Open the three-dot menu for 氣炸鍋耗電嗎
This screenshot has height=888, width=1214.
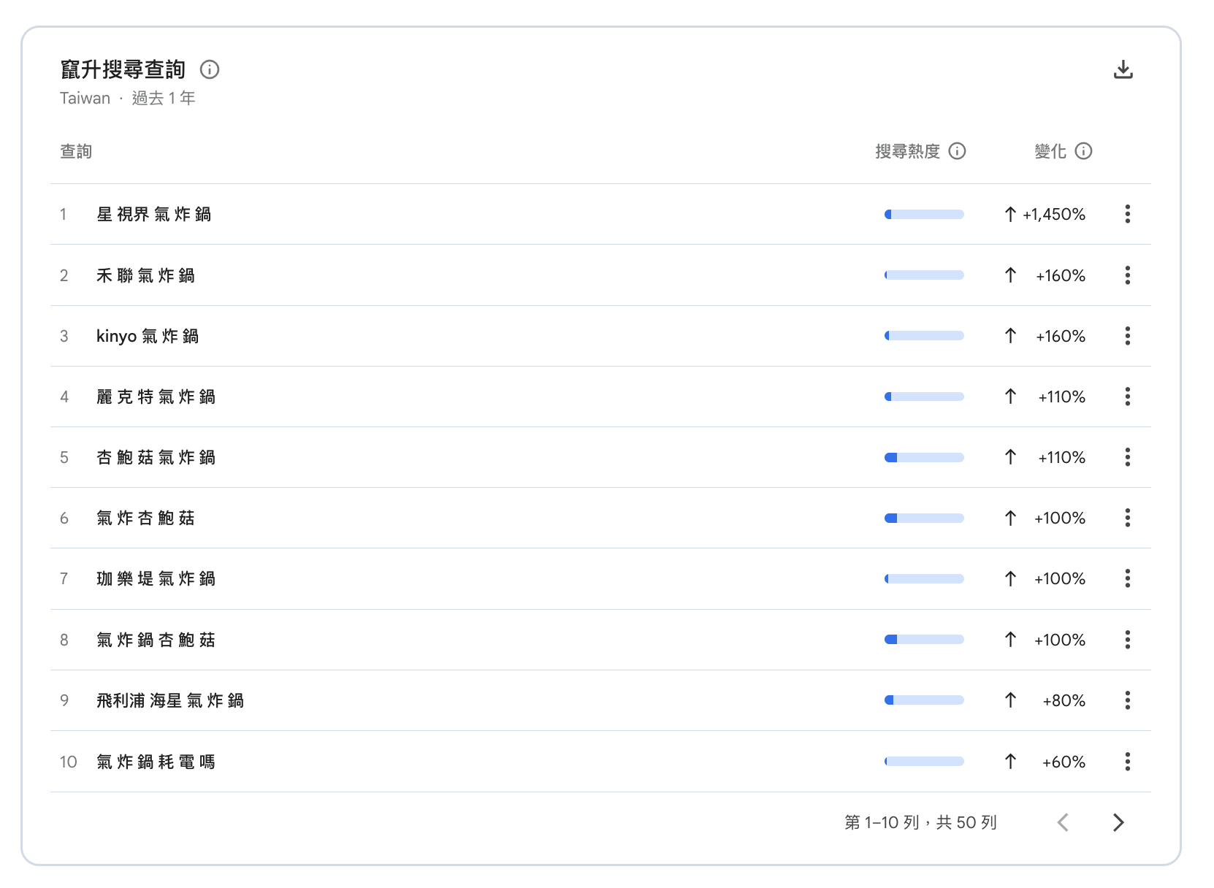1128,761
